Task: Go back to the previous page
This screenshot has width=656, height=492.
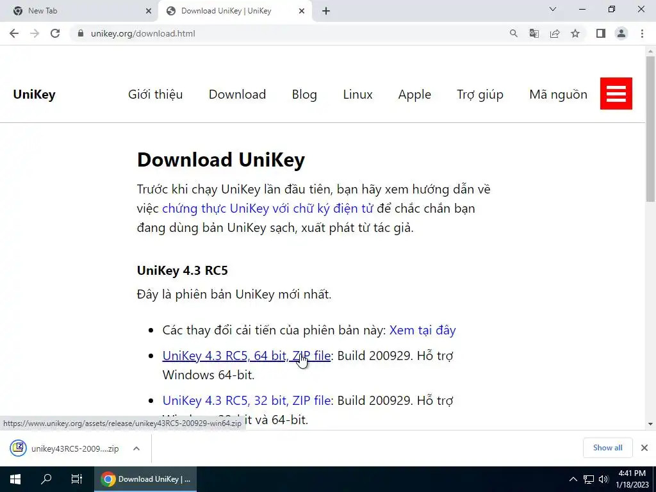Action: (x=14, y=33)
